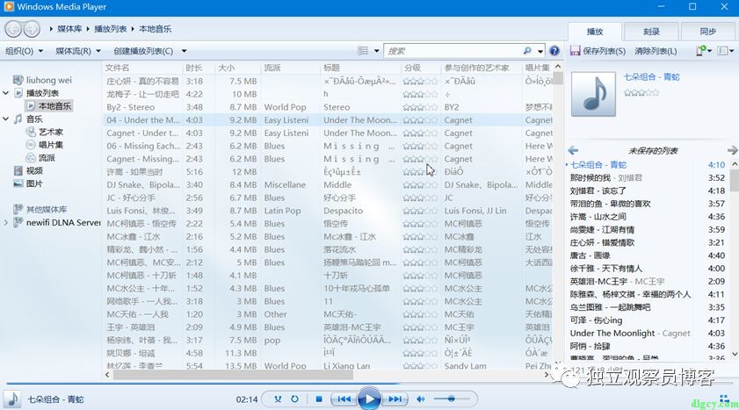Screen dimensions: 739x410
Task: Open 媒体流(R) menu
Action: [78, 51]
